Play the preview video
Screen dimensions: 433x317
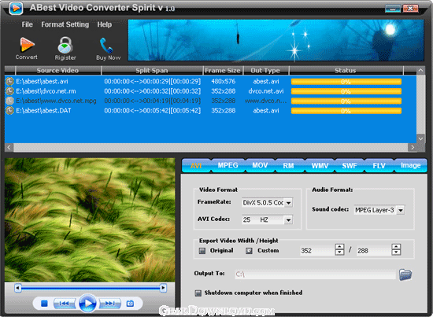(87, 303)
